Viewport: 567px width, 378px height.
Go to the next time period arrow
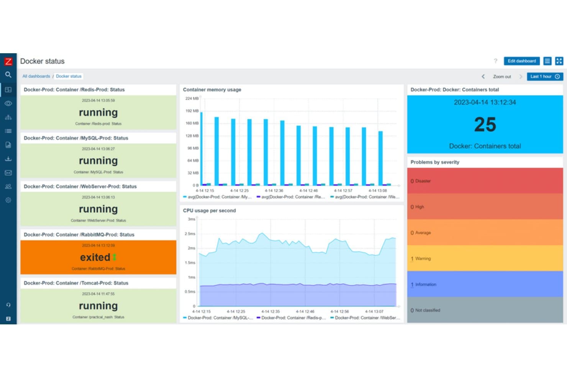521,77
